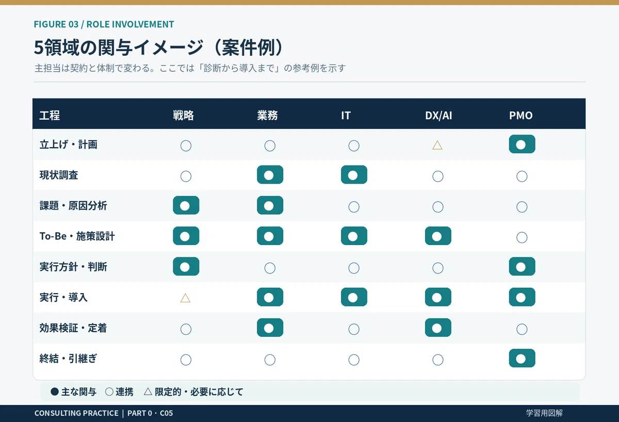Click the 工程 column header
The image size is (619, 422).
point(50,116)
